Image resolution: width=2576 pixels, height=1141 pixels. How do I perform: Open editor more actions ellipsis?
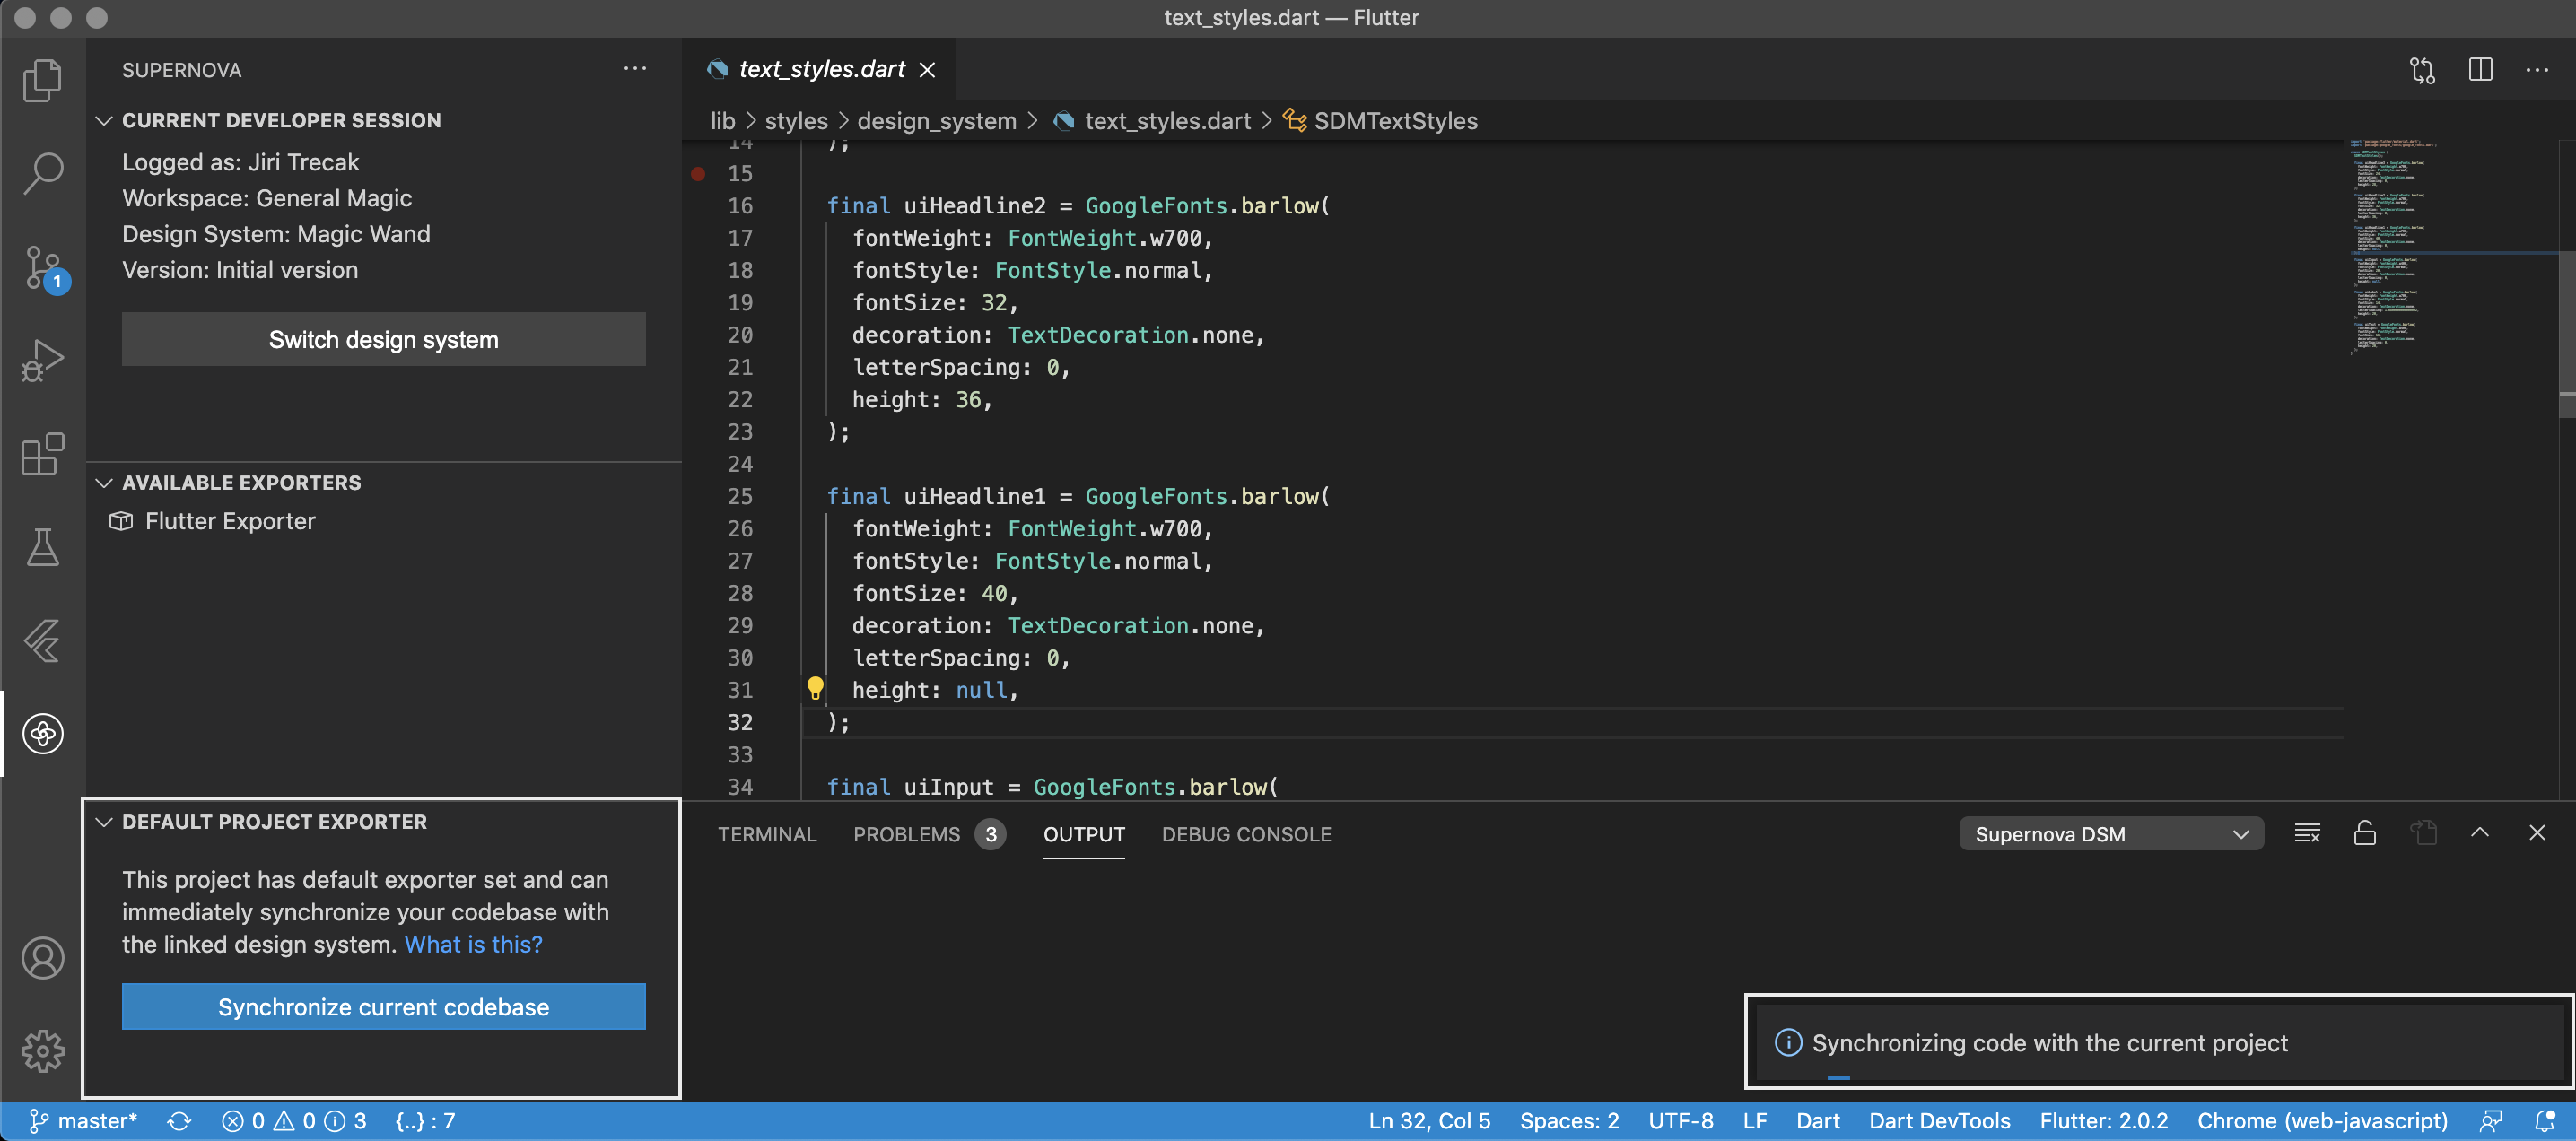tap(2537, 70)
